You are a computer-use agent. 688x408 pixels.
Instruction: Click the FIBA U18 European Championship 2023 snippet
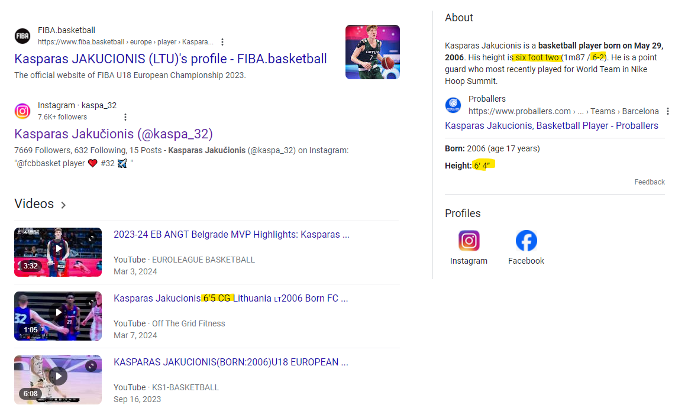pos(130,76)
